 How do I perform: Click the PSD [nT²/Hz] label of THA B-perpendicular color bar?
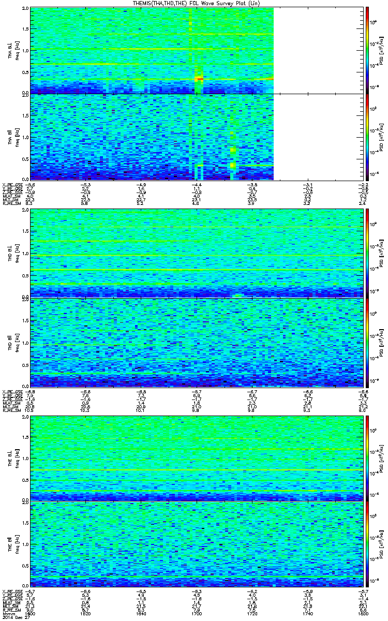(382, 51)
